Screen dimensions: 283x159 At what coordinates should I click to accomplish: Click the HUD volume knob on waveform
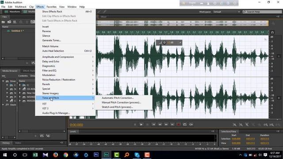(164, 42)
